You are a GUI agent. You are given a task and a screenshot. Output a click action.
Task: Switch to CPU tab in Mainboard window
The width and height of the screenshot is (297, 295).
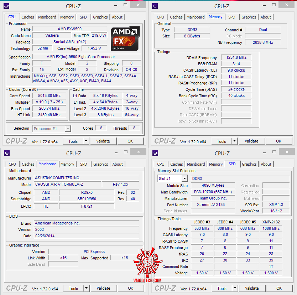coord(12,164)
